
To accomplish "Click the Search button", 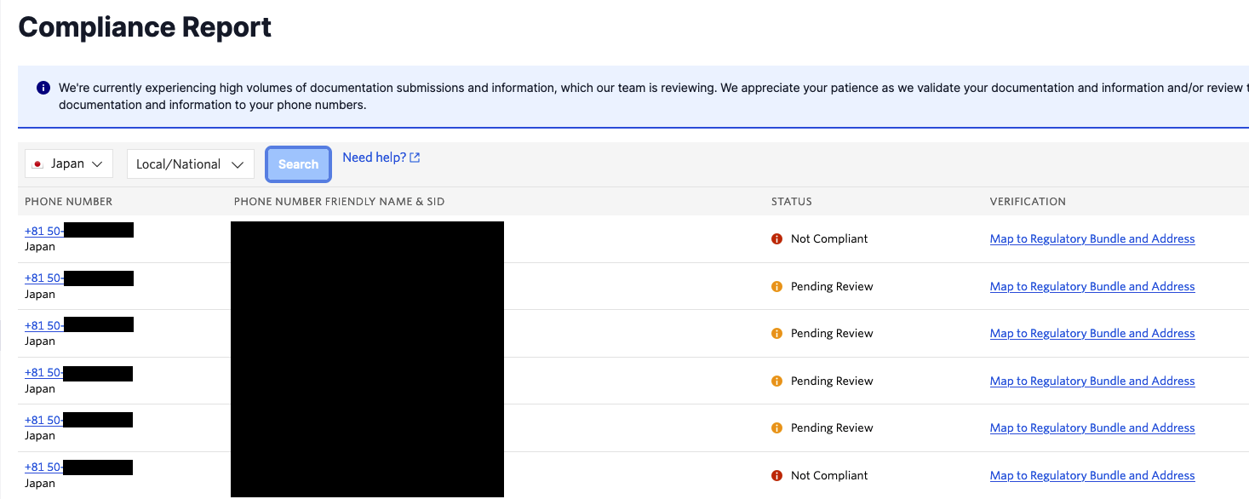I will pos(298,164).
